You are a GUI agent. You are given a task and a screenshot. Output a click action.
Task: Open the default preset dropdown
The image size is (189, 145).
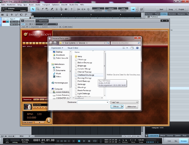(x=46, y=24)
